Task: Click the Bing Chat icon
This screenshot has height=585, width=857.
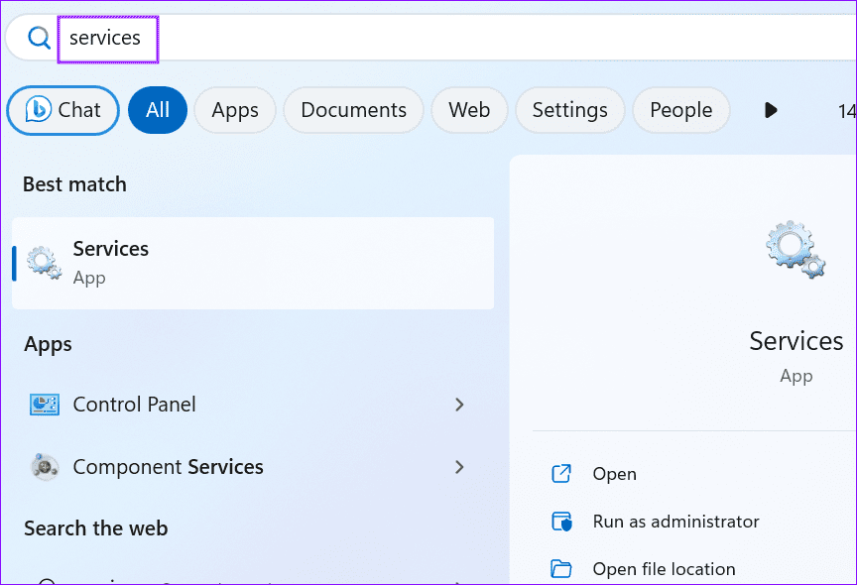Action: click(39, 110)
